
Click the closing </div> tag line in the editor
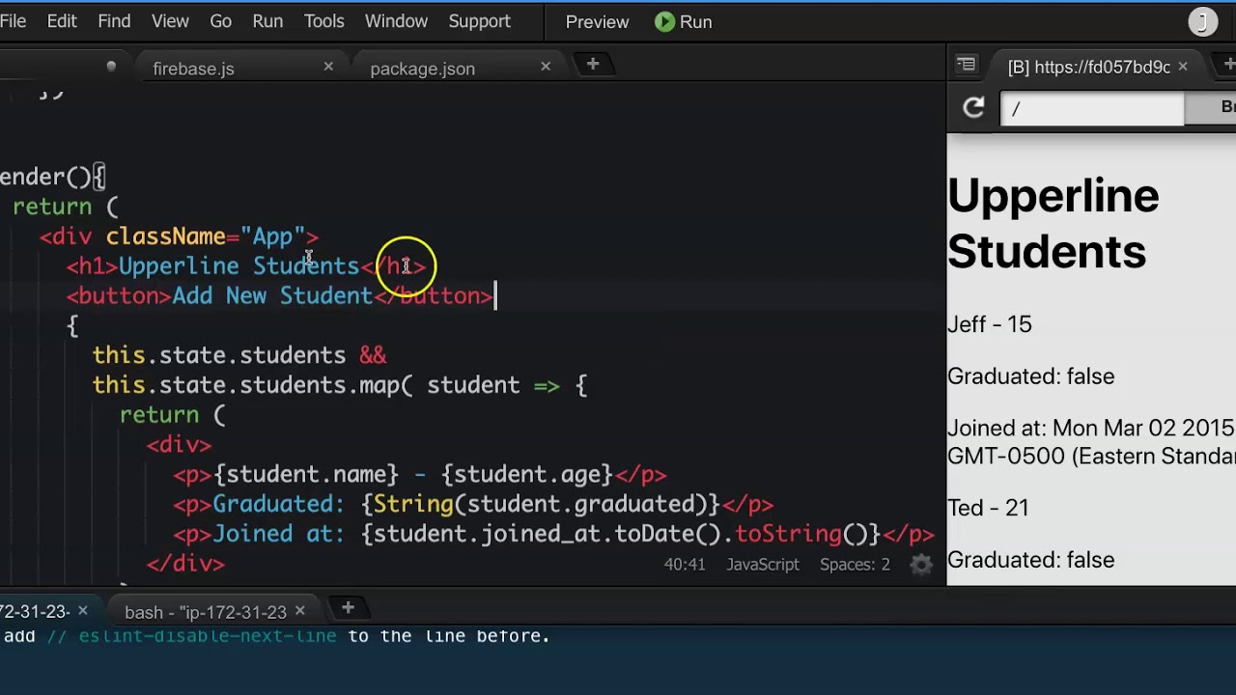pos(185,565)
